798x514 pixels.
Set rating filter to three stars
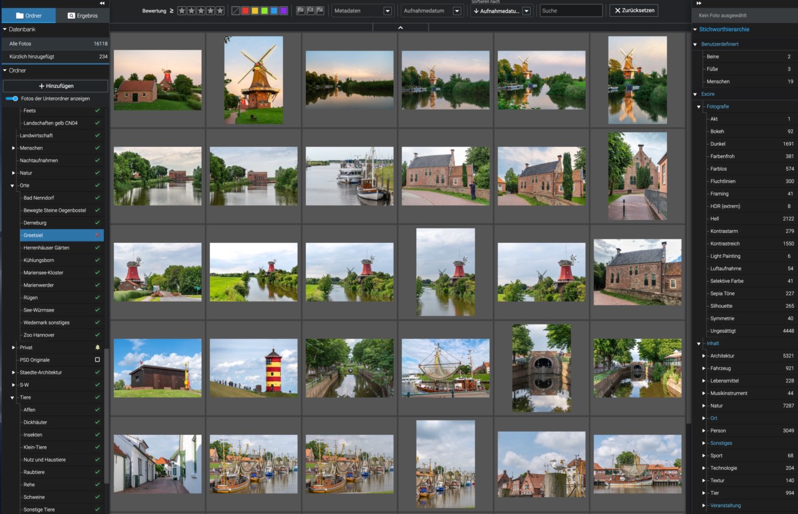201,11
